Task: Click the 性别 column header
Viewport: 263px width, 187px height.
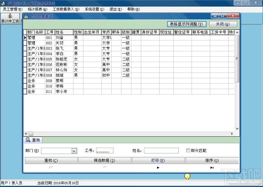Action: coord(78,32)
